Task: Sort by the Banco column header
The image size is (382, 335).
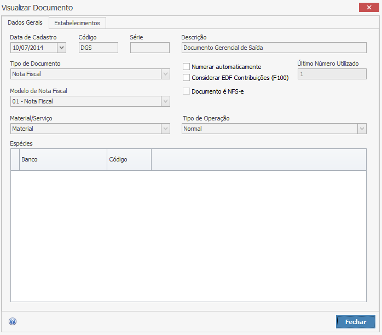Action: click(63, 159)
